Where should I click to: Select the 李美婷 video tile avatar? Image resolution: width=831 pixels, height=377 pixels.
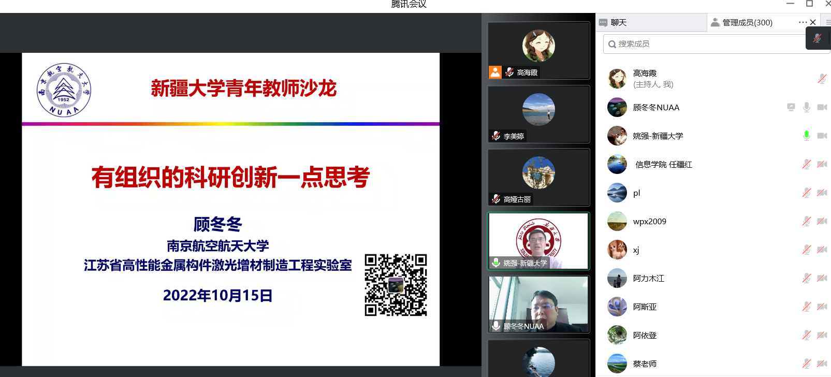click(x=538, y=109)
